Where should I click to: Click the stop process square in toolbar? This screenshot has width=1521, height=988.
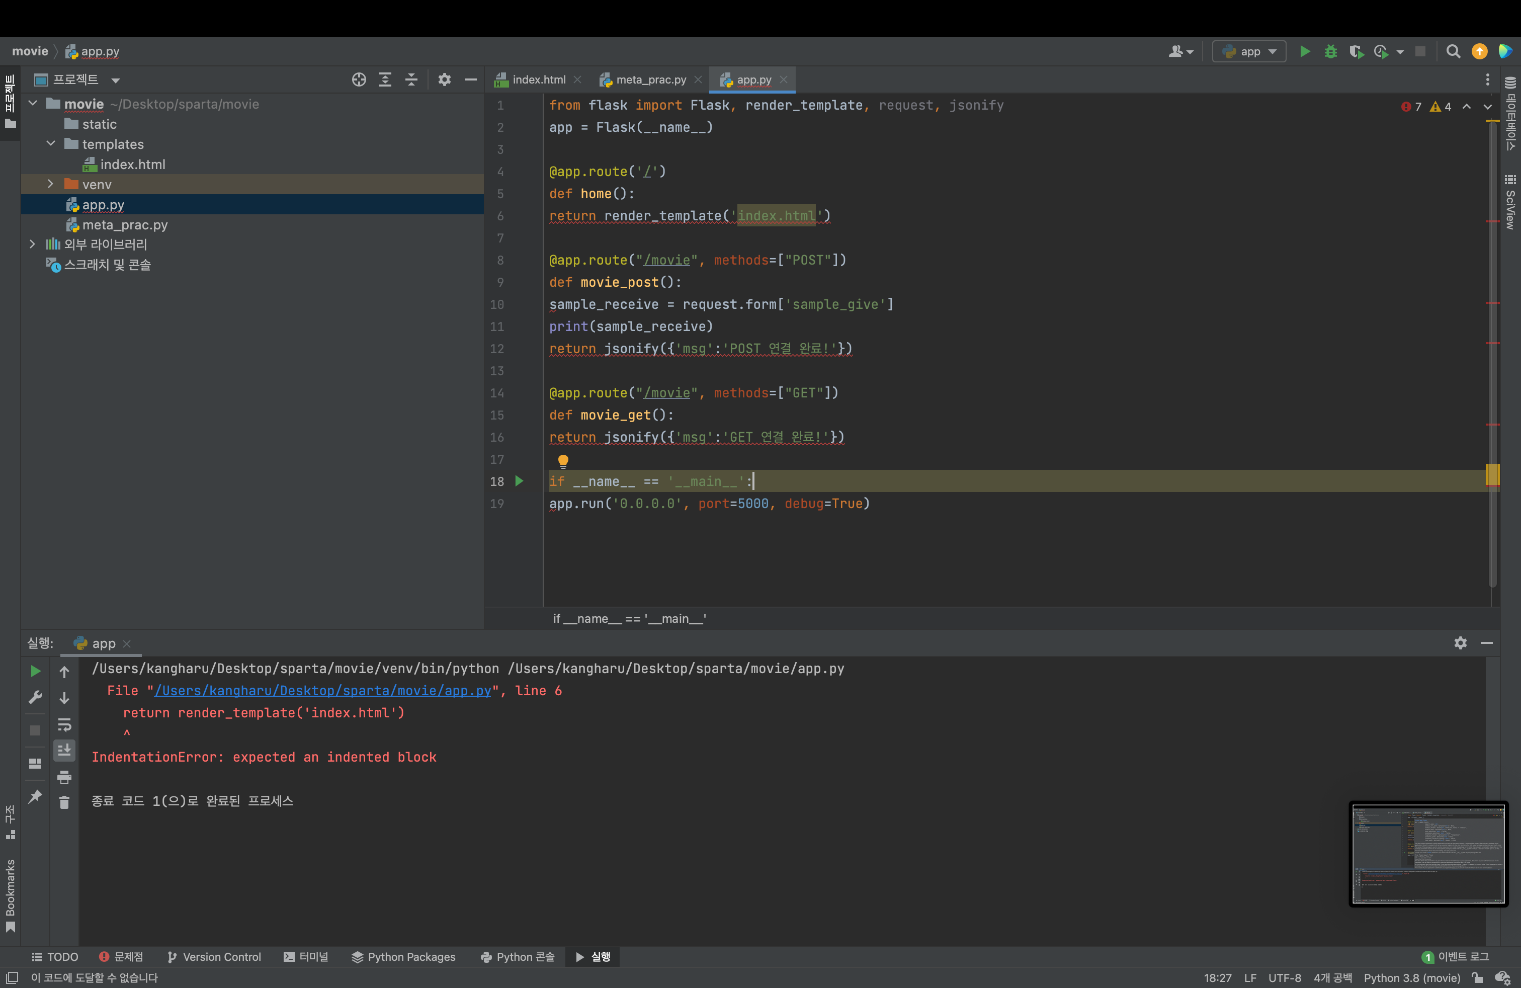[1420, 52]
